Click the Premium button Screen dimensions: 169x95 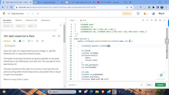127,13
